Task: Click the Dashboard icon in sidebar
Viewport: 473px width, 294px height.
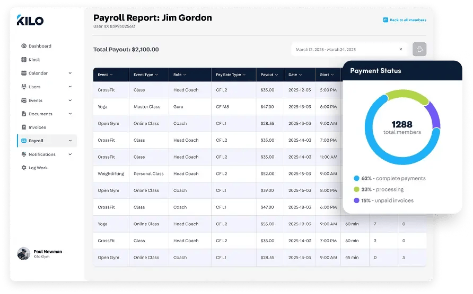Action: (24, 46)
